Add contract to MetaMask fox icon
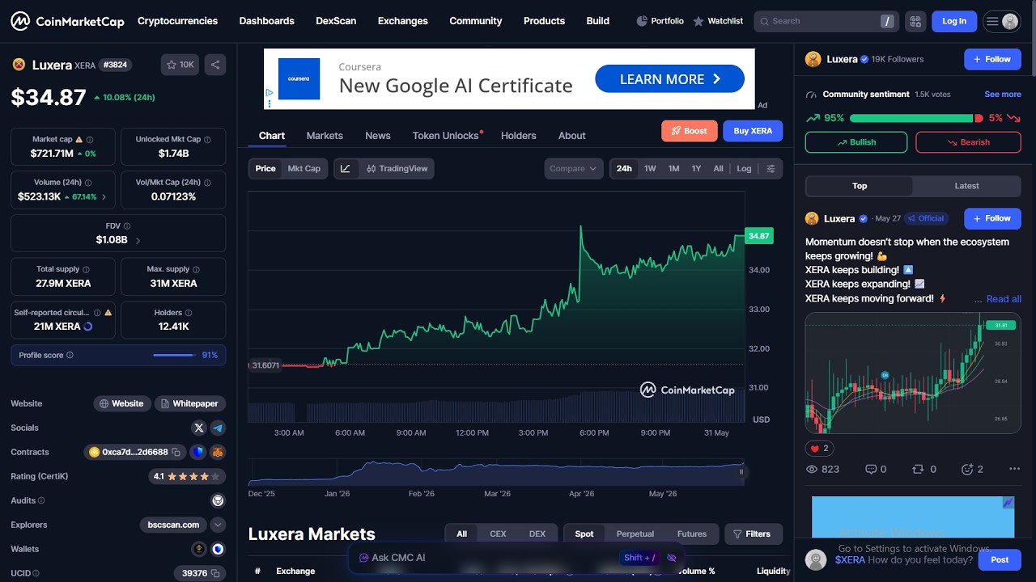 tap(218, 452)
